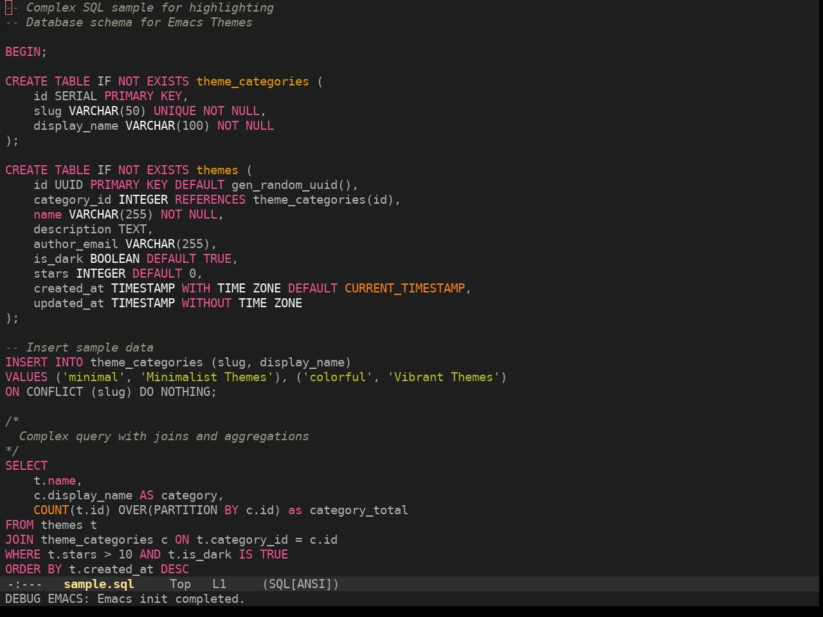Click the PARTITION keyword in OVER clause

(x=185, y=510)
